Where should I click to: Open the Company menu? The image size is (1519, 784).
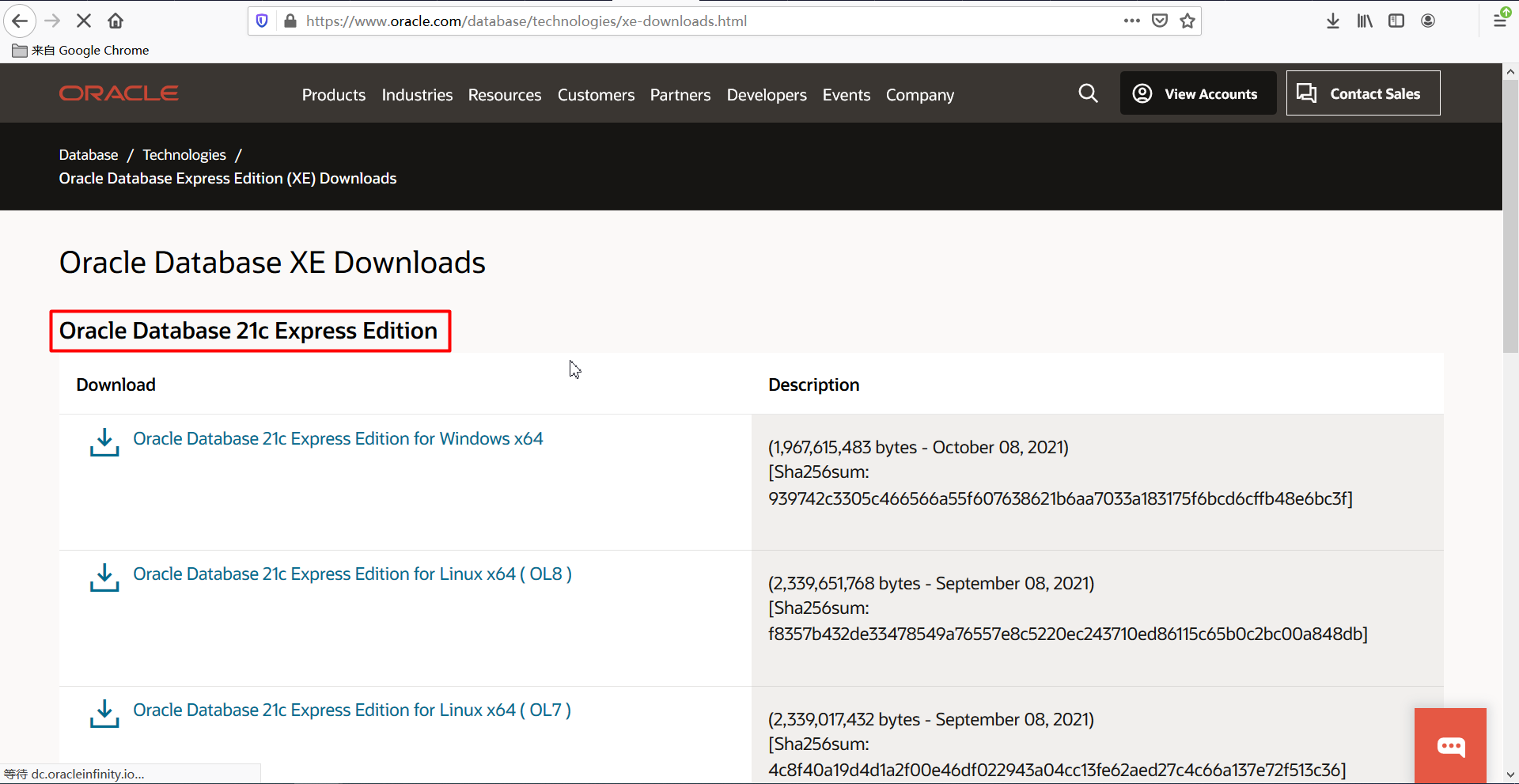(x=920, y=95)
